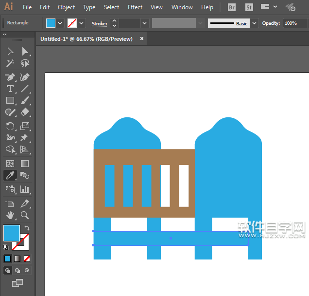
Task: Open Adobe Bridge via Br icon
Action: coord(233,7)
